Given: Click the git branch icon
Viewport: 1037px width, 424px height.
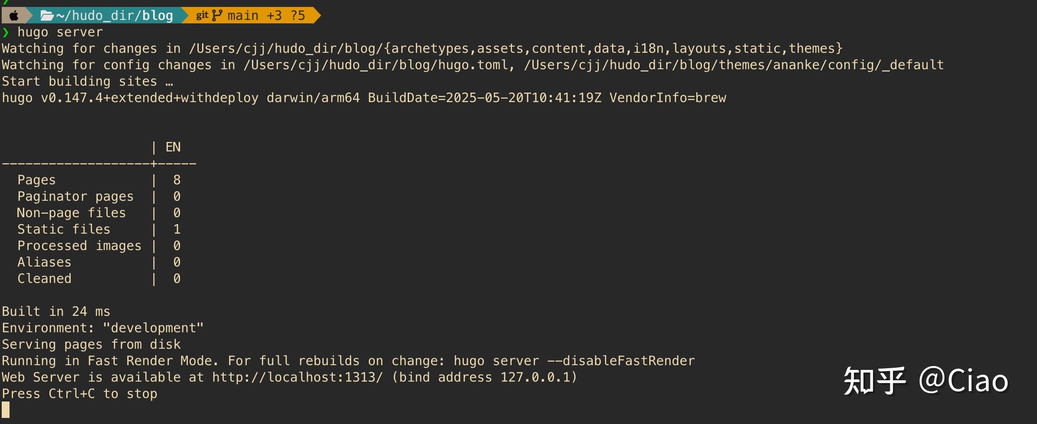Looking at the screenshot, I should 217,16.
